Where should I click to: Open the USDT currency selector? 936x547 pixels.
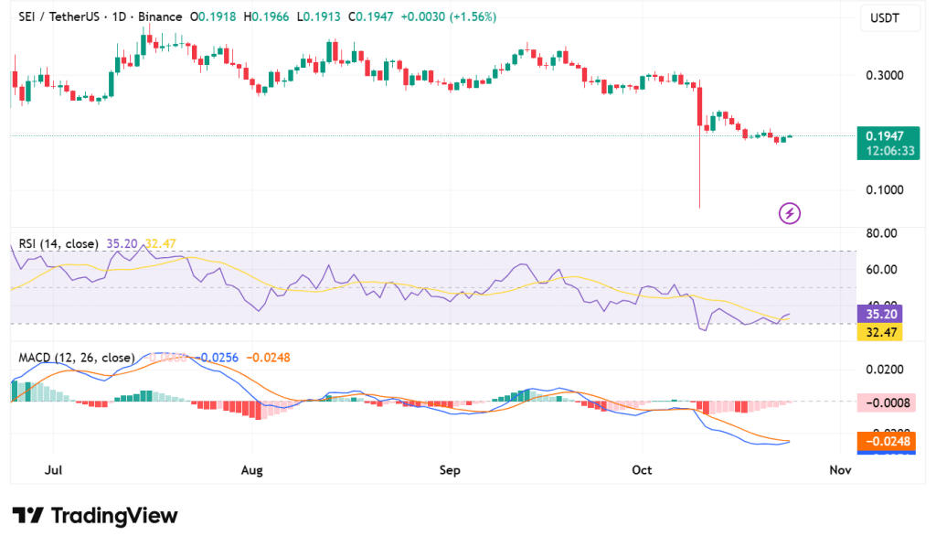882,17
